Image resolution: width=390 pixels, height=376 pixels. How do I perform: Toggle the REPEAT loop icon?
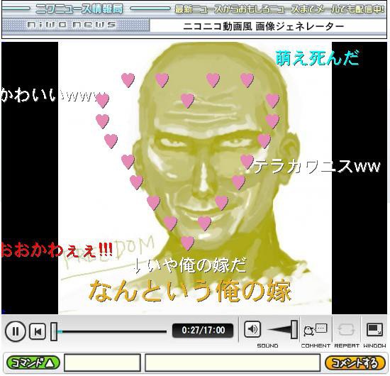(x=346, y=330)
